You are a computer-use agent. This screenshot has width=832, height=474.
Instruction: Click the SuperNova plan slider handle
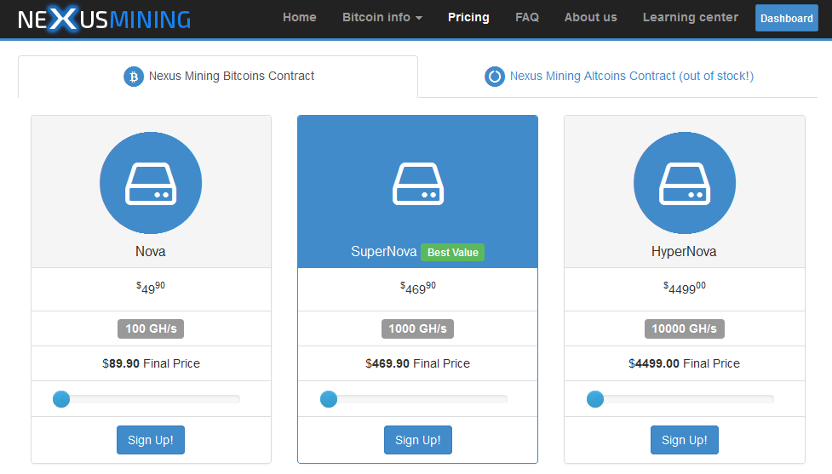point(329,399)
